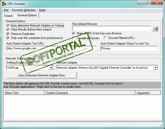Click Auto Determine Network Adapter Now button
This screenshot has width=165, height=129.
click(x=41, y=75)
